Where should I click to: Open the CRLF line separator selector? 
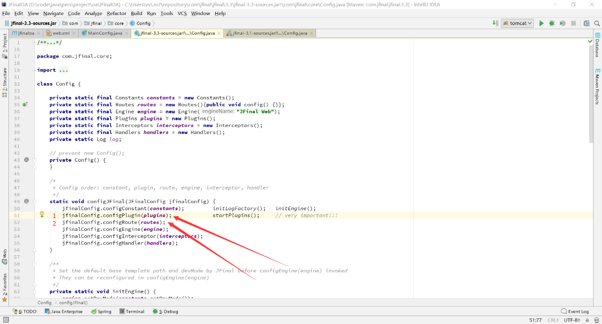coord(554,320)
